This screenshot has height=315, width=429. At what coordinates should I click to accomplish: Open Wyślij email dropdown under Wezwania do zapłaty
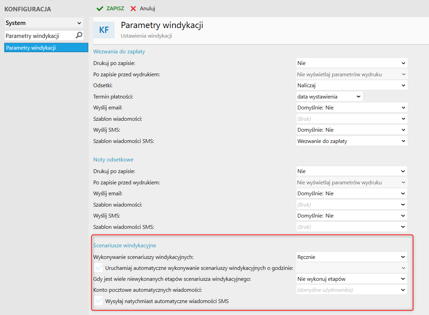pos(352,108)
